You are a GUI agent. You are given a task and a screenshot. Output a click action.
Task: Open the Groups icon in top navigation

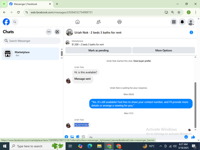pyautogui.click(x=119, y=22)
